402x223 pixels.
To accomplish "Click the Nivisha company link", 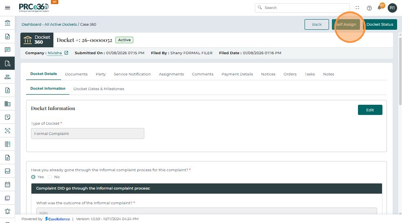I will pyautogui.click(x=55, y=53).
